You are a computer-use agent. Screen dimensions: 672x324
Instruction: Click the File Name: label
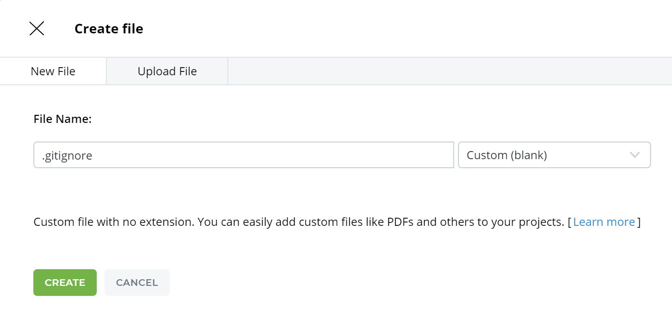point(62,119)
